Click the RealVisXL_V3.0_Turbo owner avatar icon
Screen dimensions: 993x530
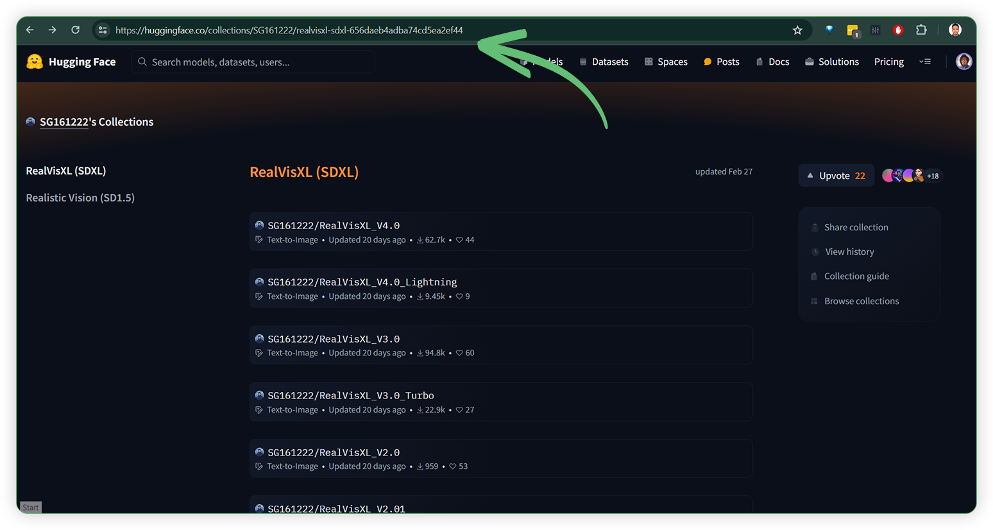click(x=259, y=395)
